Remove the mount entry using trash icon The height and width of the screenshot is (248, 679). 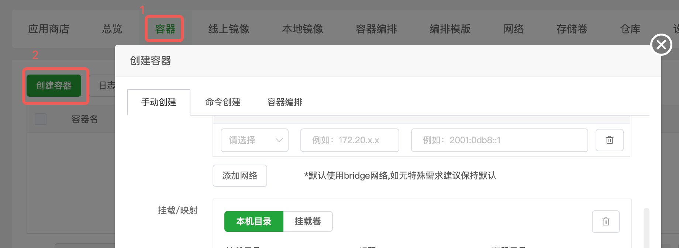(x=606, y=221)
